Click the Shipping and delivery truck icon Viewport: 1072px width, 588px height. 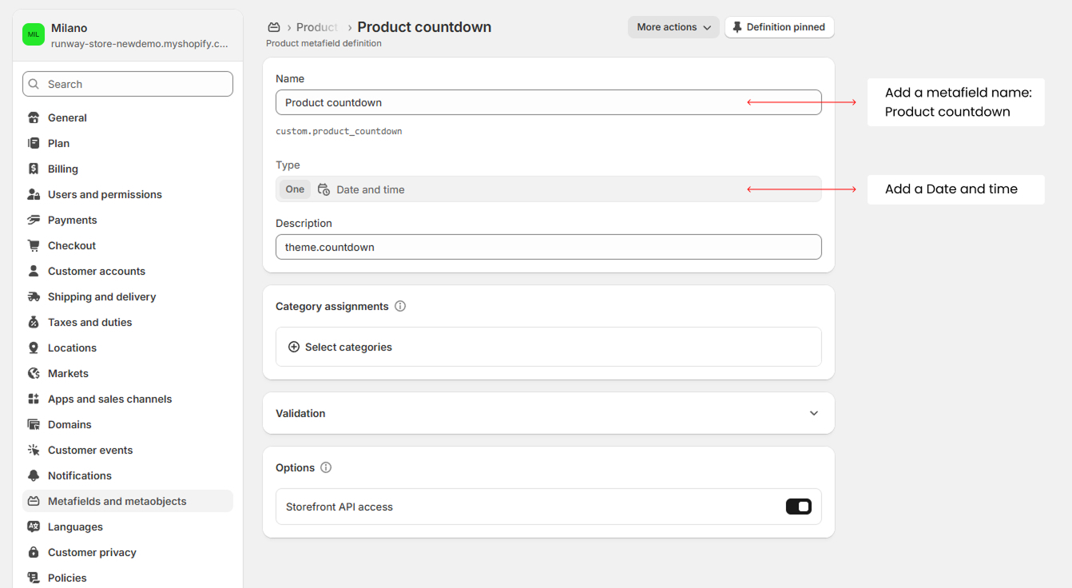point(34,296)
